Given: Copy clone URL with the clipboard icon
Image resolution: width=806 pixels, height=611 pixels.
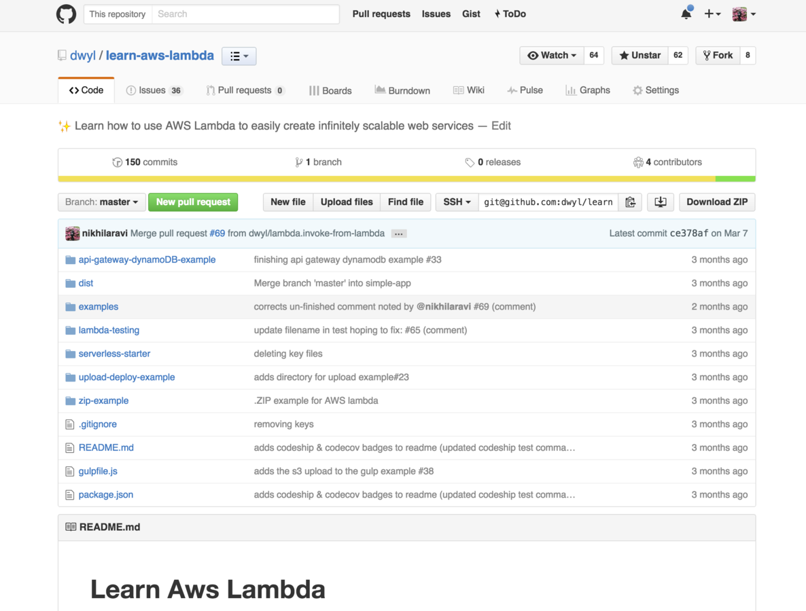Looking at the screenshot, I should [x=630, y=202].
